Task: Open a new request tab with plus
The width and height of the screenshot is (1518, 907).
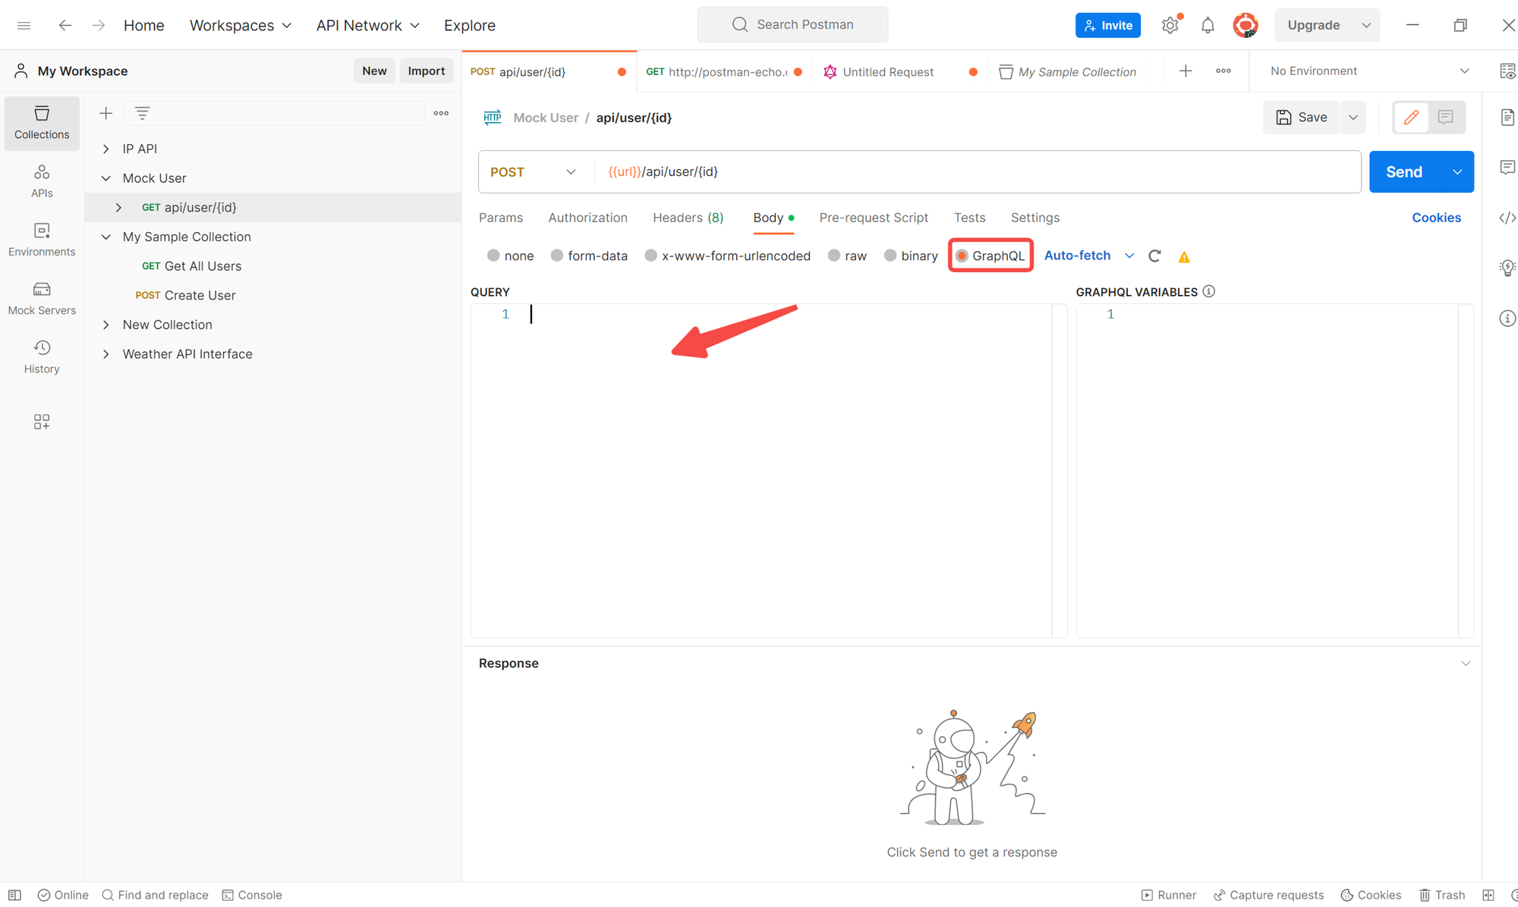Action: pos(1186,71)
